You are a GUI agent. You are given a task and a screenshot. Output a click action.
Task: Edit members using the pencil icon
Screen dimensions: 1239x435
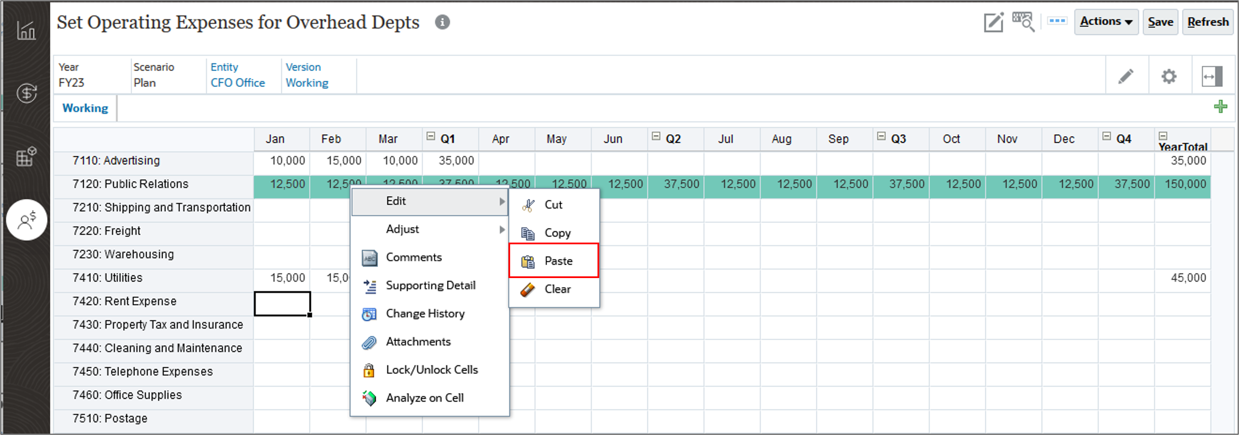point(1126,75)
